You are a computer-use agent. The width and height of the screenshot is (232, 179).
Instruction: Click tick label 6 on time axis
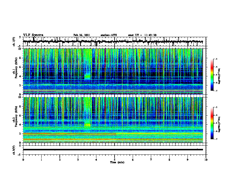pyautogui.click(x=133, y=160)
